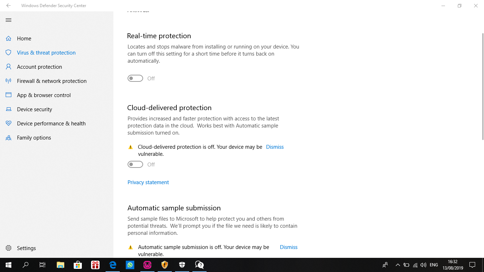Click the back arrow in the title bar
This screenshot has height=272, width=484.
coord(9,6)
